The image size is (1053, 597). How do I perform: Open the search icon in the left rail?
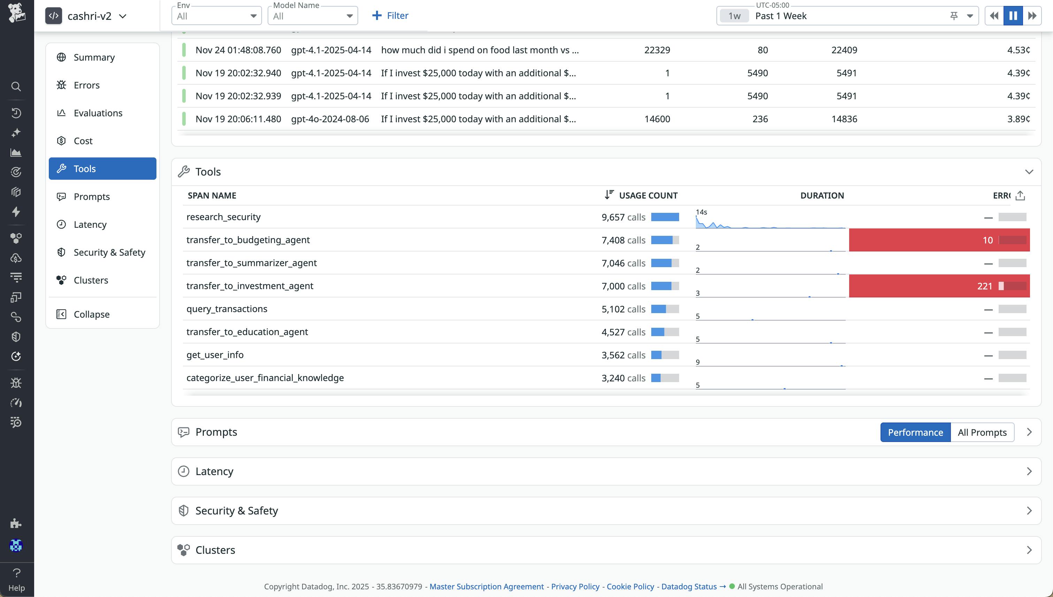[16, 86]
